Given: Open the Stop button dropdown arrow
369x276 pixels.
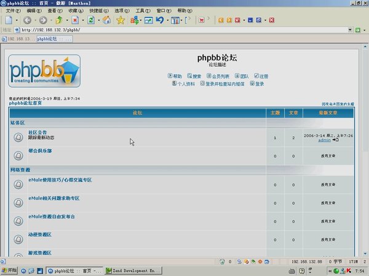Looking at the screenshot, I should point(82,20).
